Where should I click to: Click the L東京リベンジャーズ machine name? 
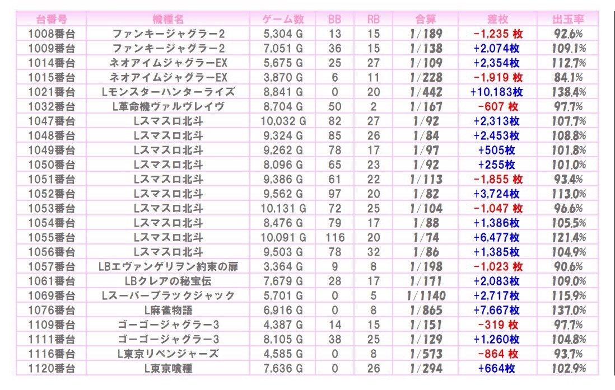pyautogui.click(x=169, y=354)
